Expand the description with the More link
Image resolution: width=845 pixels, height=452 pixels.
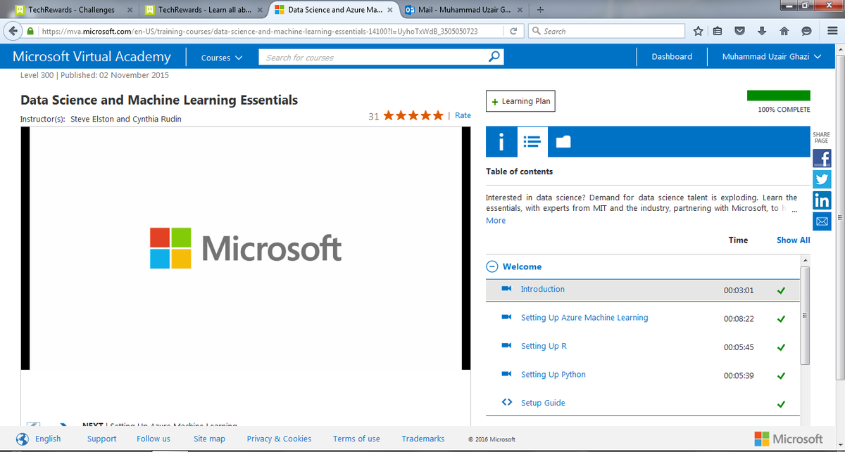point(496,221)
